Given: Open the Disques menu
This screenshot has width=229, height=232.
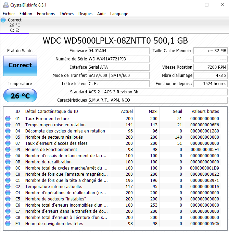Looking at the screenshot, I should (85, 14).
